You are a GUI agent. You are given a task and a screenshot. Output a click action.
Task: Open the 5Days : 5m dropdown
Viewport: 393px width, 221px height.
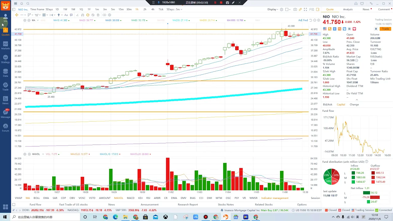(x=174, y=10)
